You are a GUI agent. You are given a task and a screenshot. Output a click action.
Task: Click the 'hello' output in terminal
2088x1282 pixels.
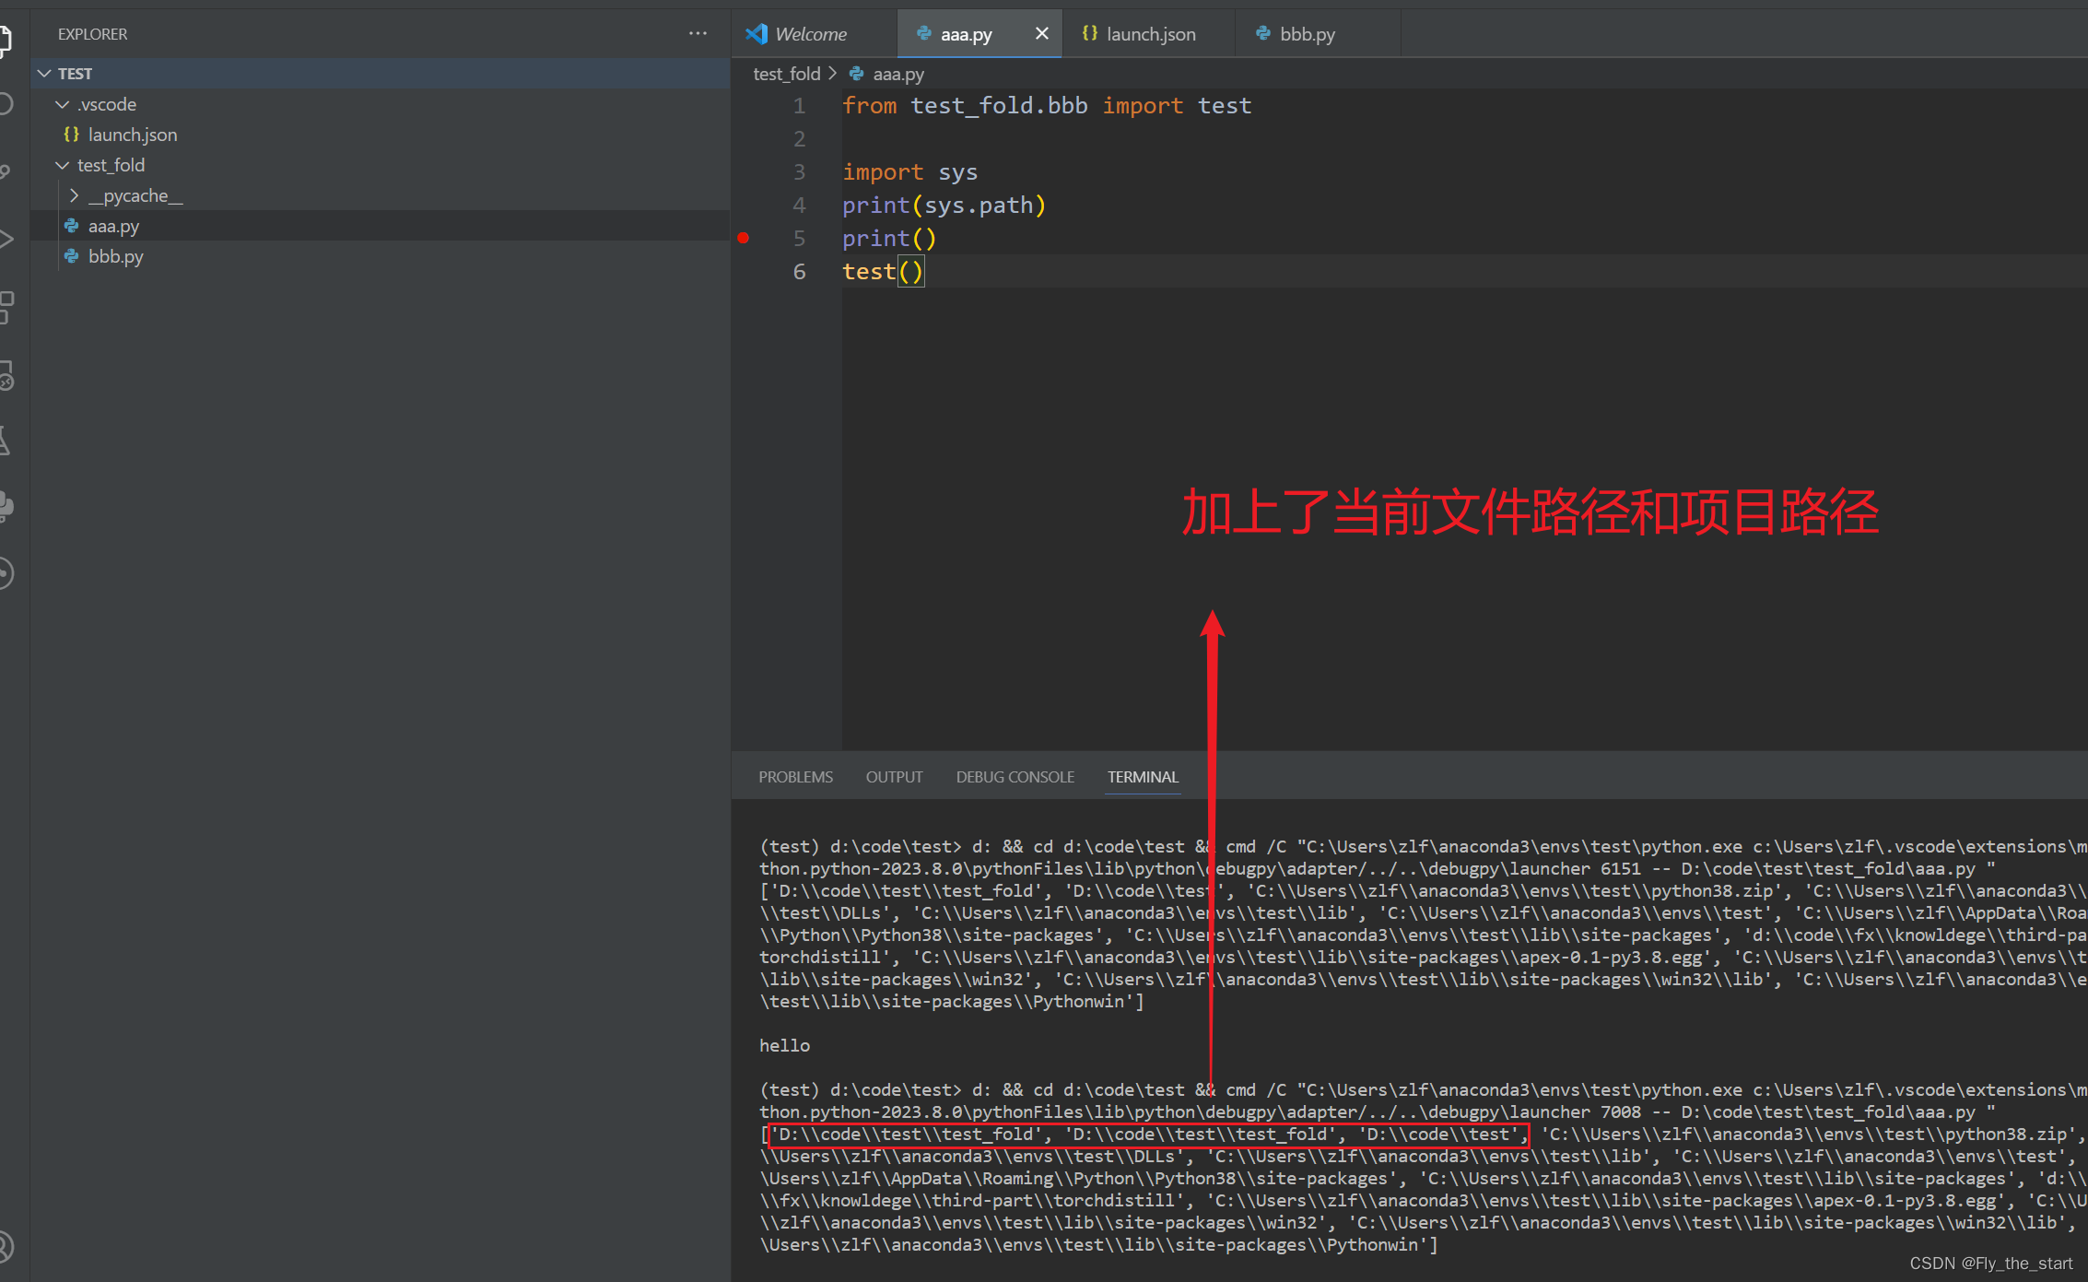point(784,1045)
